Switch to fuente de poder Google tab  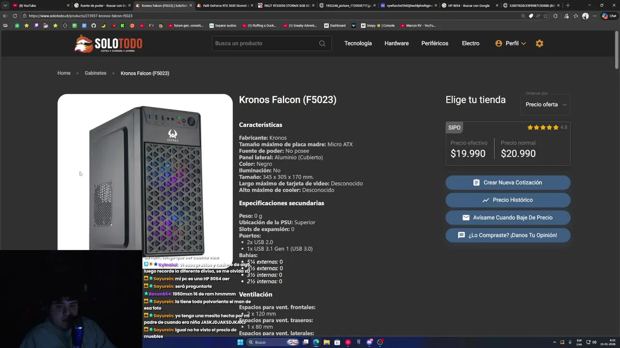coord(103,5)
